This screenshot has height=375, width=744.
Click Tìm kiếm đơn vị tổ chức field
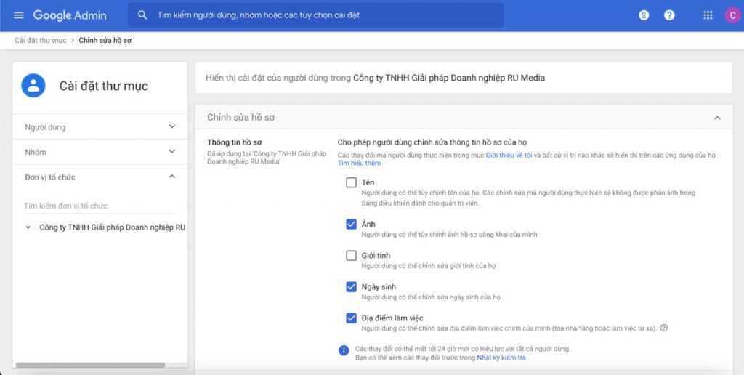coord(99,206)
